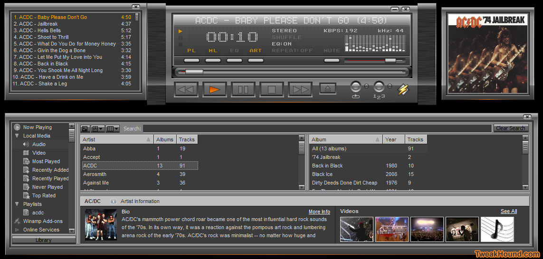Viewport: 543px width, 259px height.
Task: Toggle the shuffle 123 knob
Action: [379, 86]
